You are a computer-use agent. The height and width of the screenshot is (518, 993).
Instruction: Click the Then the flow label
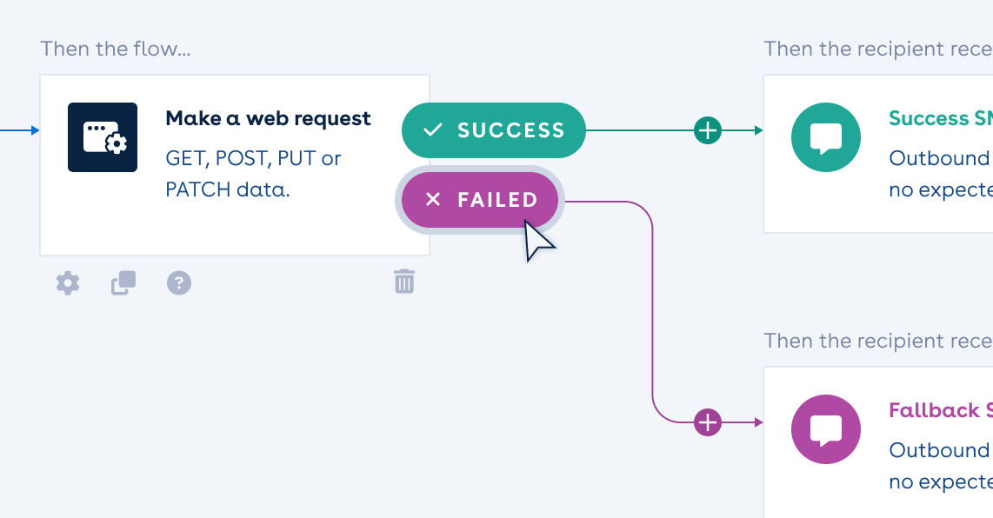click(116, 49)
